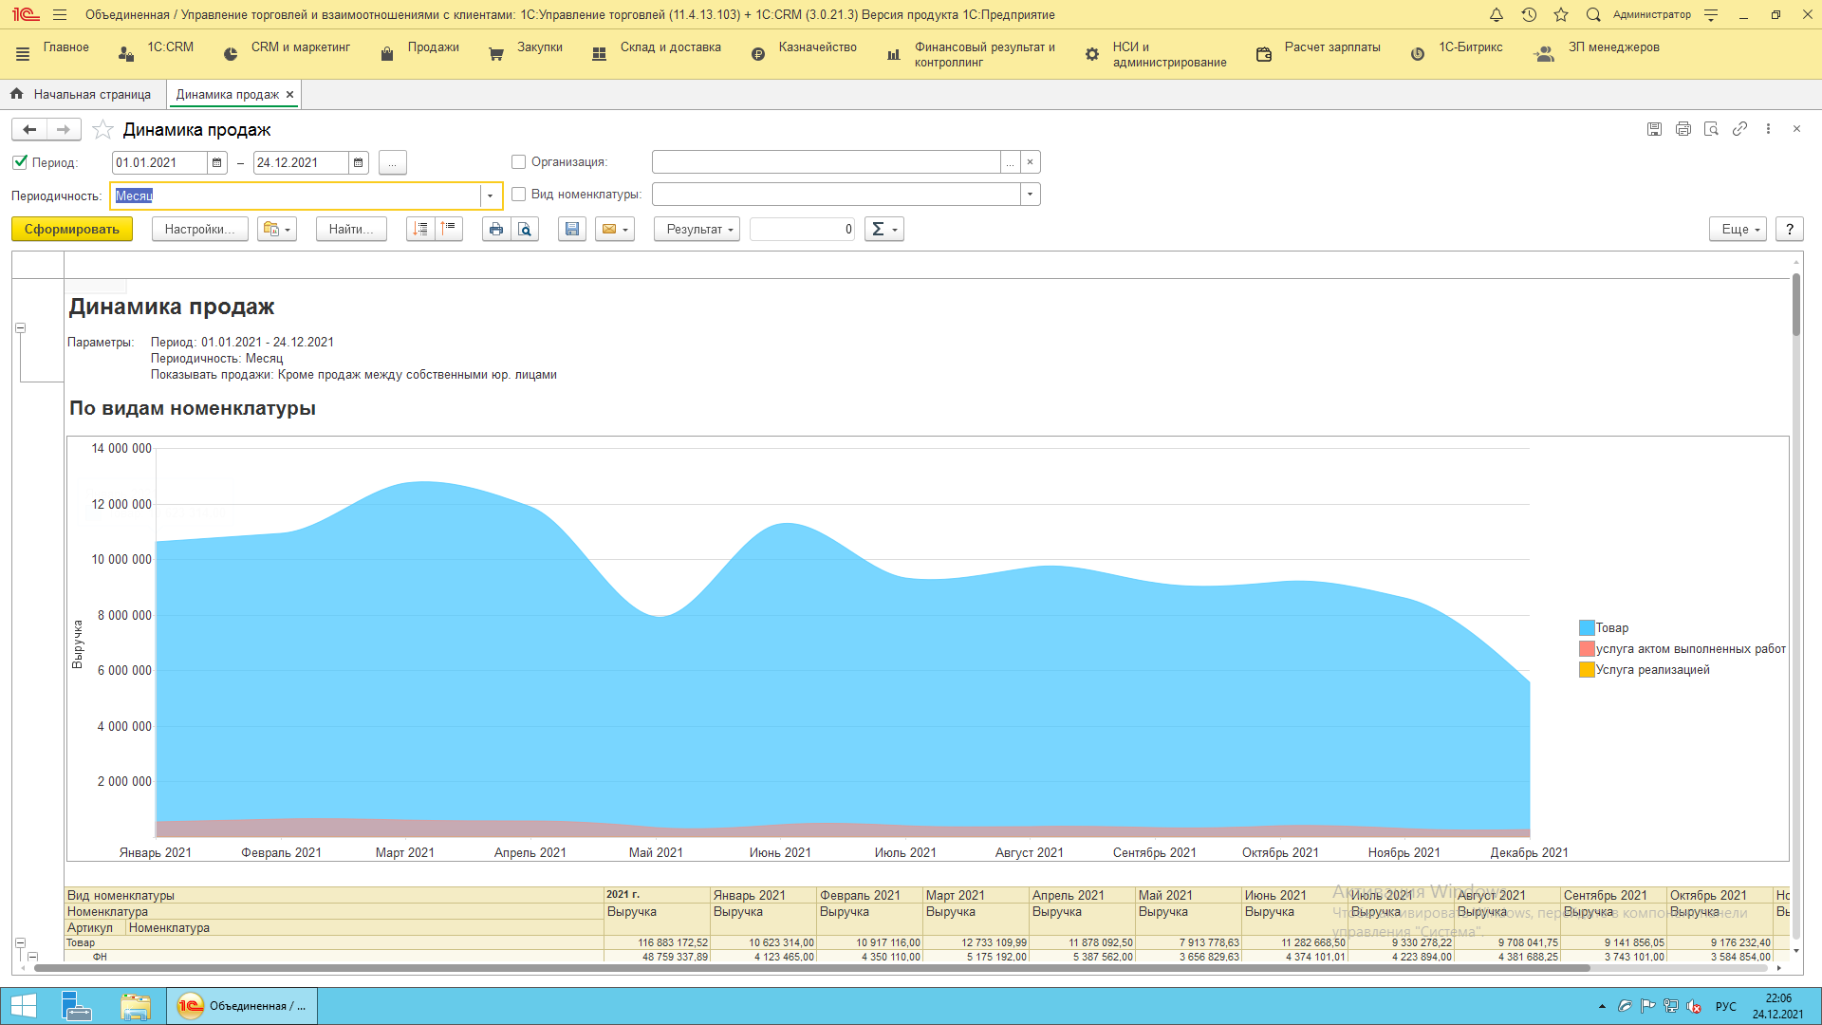The image size is (1822, 1025).
Task: Click the blue Товар legend swatch
Action: pyautogui.click(x=1587, y=627)
